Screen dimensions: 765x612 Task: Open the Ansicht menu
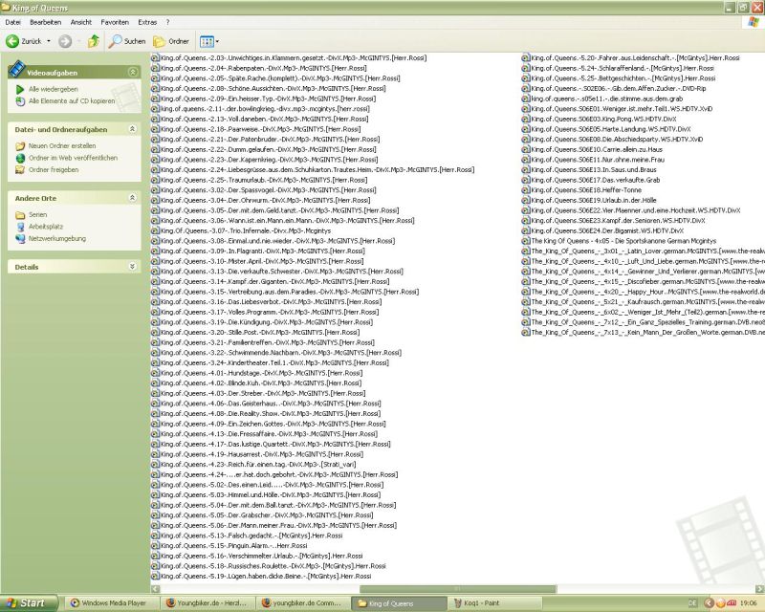pos(81,22)
